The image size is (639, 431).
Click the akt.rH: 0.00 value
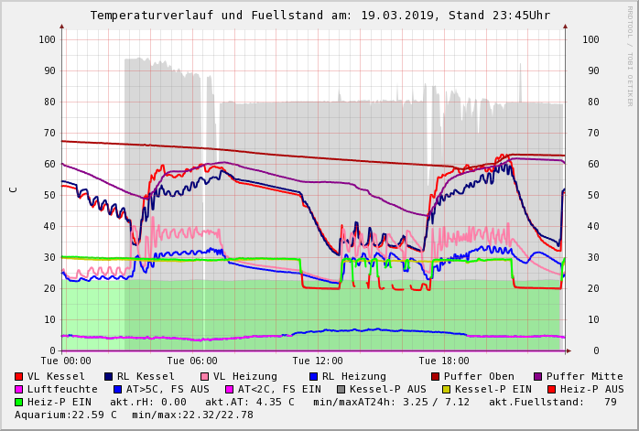(148, 402)
